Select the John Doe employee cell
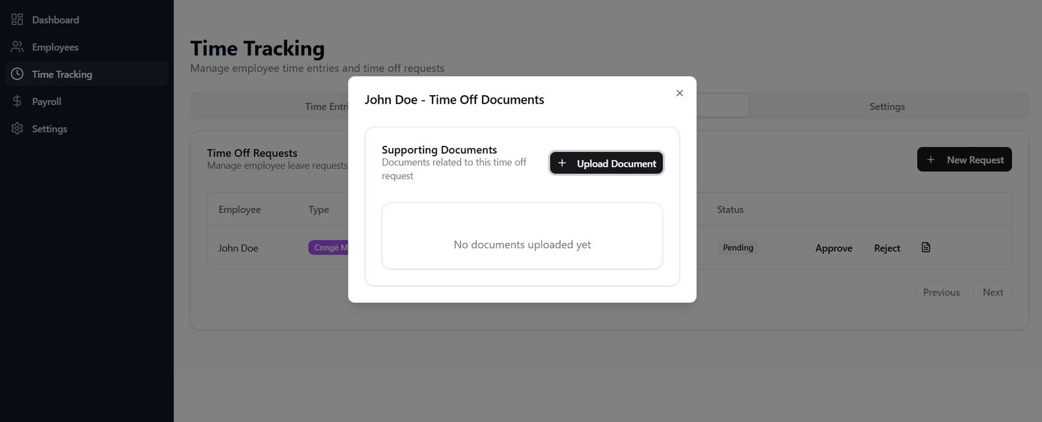Screen dimensions: 1042x422 (x=238, y=248)
